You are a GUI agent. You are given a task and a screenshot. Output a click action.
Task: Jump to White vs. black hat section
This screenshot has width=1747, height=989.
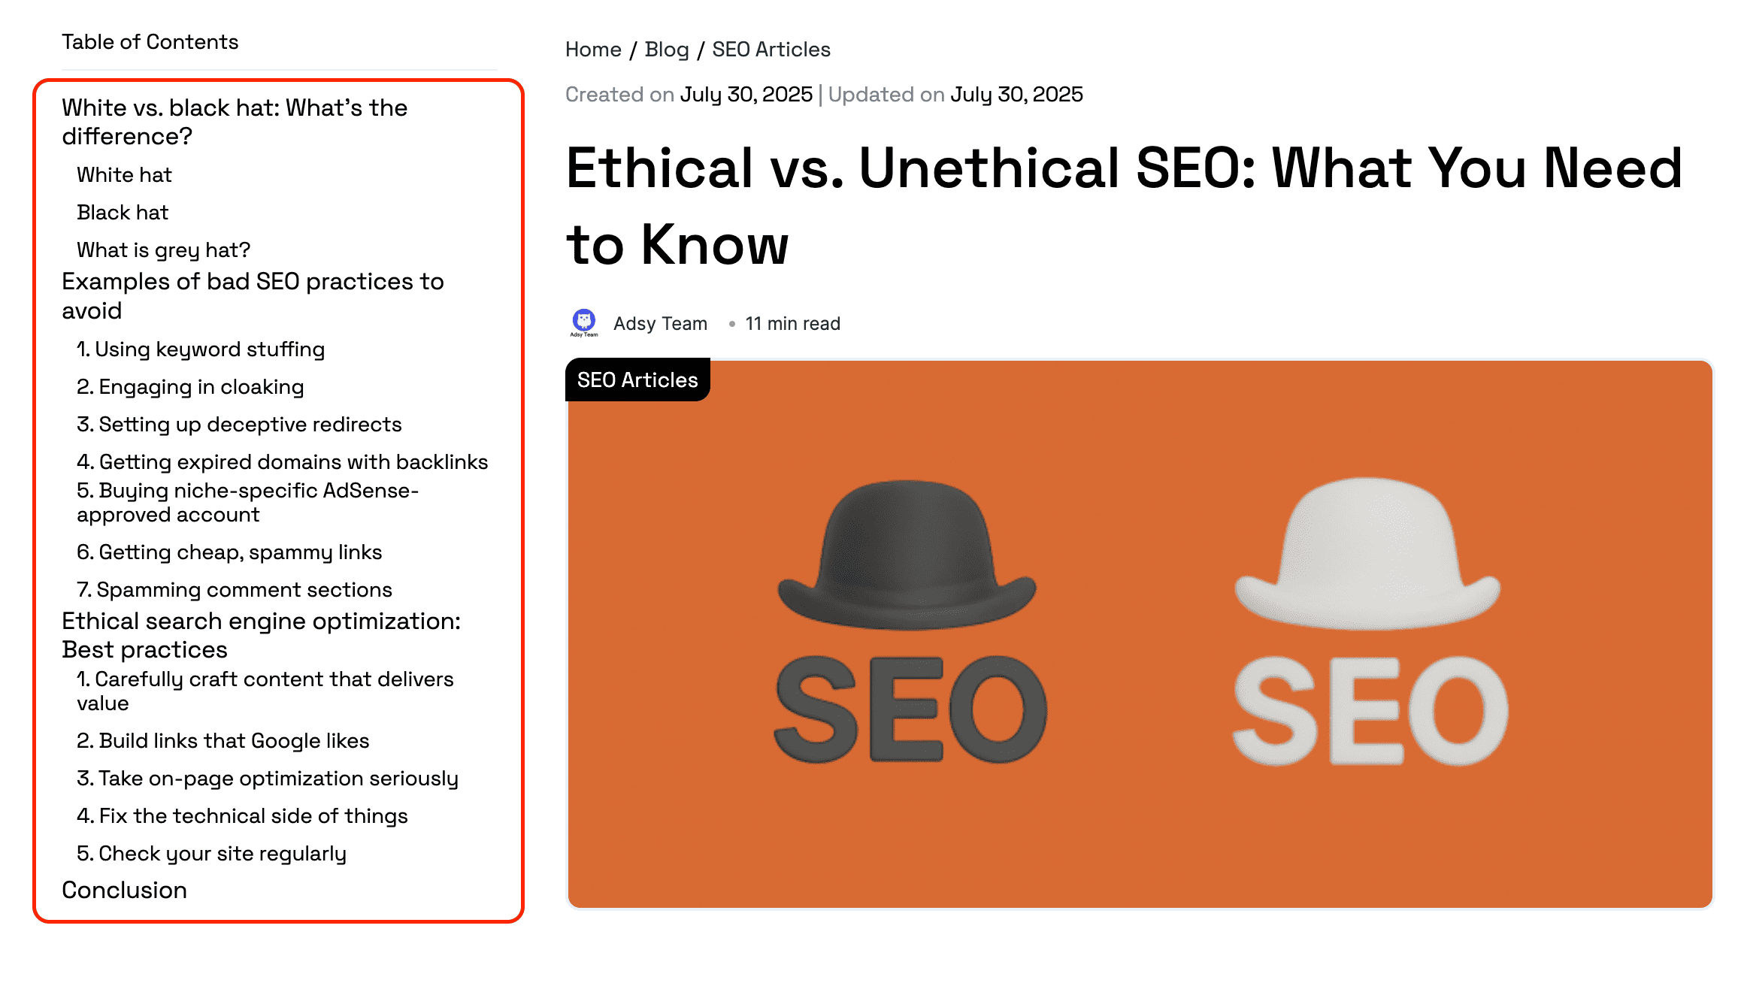coord(235,122)
